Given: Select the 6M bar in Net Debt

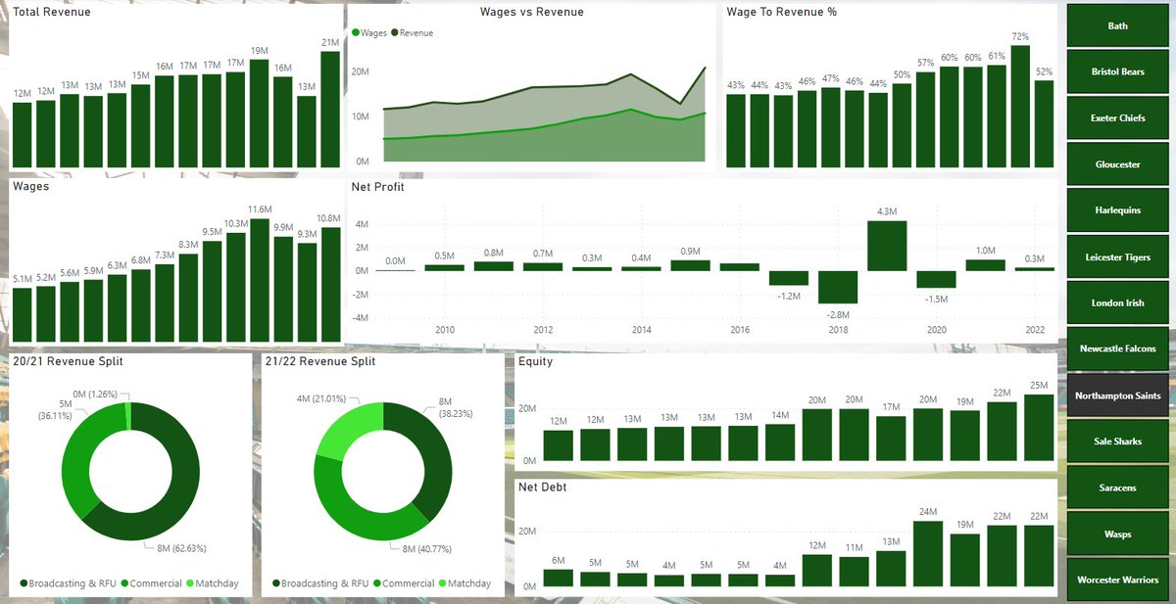Looking at the screenshot, I should (558, 578).
